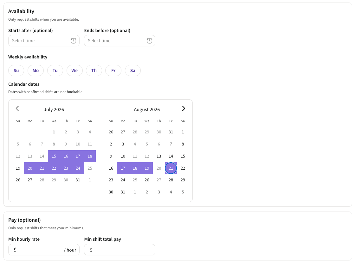The height and width of the screenshot is (263, 356).
Task: Deselect July 23 in the calendar
Action: coord(66,168)
